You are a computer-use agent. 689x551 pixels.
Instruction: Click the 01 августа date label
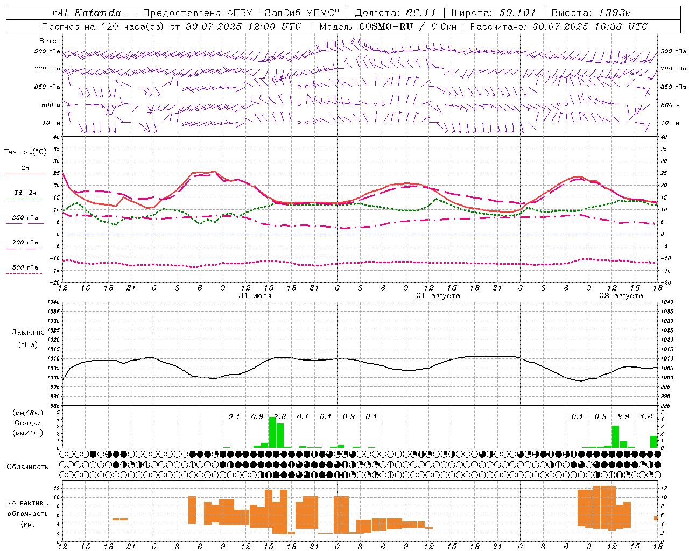click(438, 296)
